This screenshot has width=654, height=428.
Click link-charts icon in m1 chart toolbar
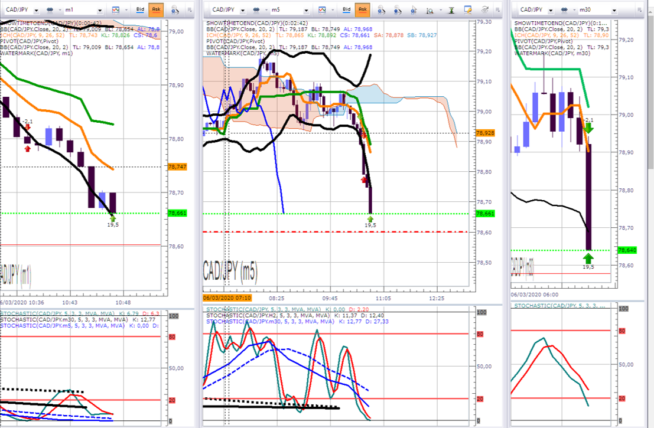(x=50, y=9)
